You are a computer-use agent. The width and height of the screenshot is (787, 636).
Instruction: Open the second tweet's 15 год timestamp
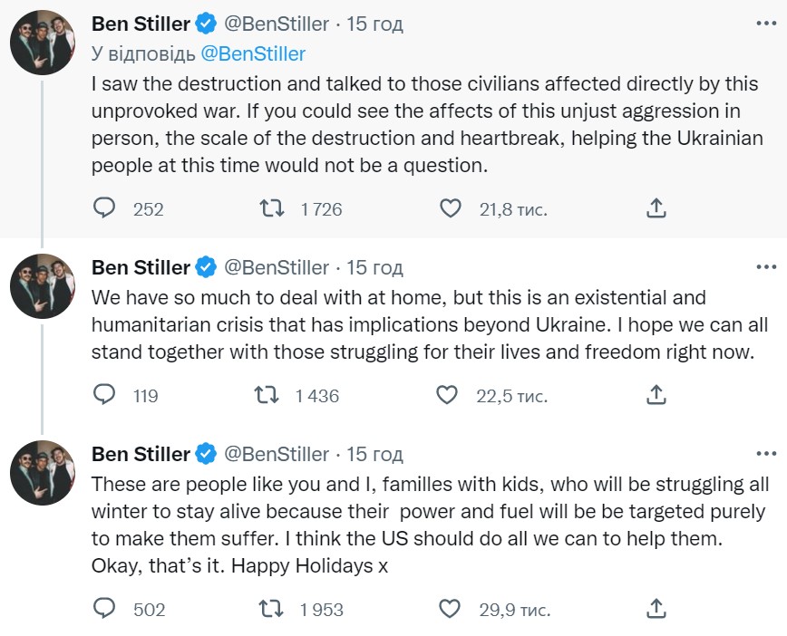375,267
